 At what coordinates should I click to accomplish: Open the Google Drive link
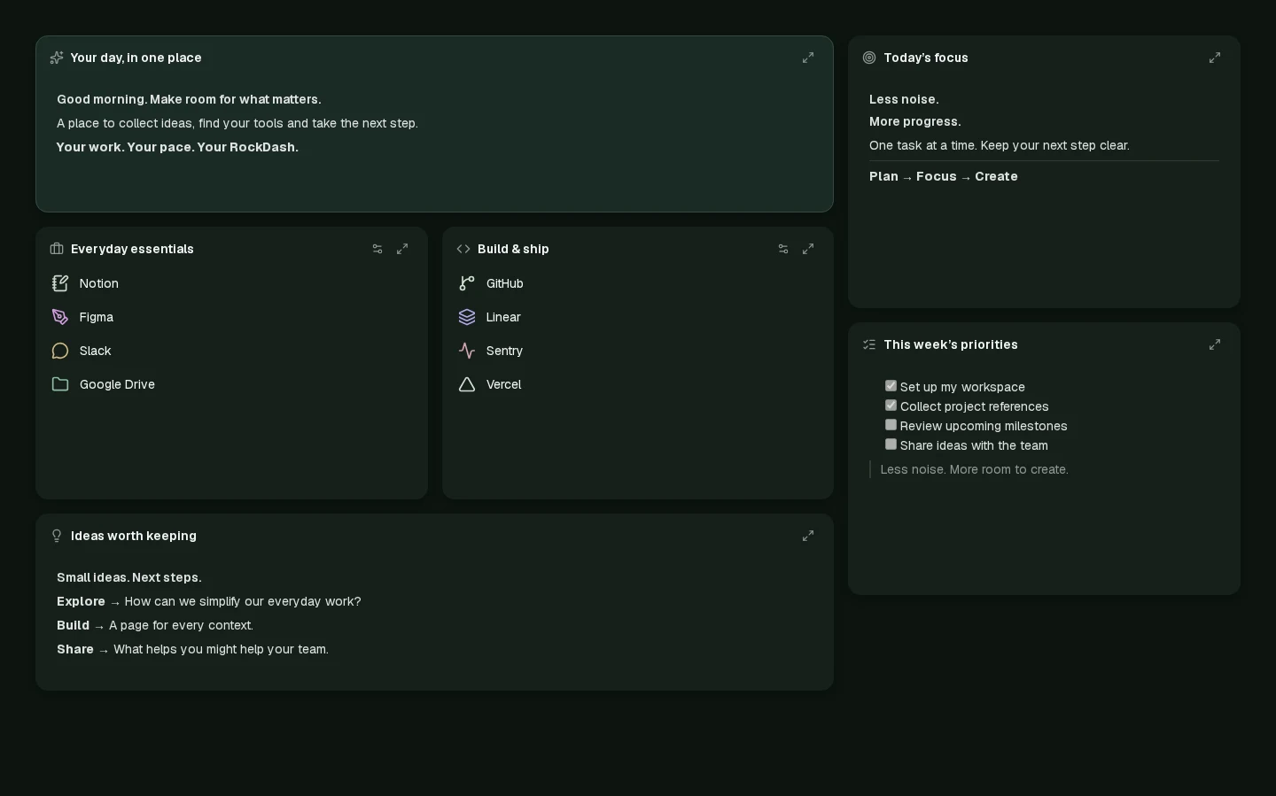pyautogui.click(x=117, y=384)
